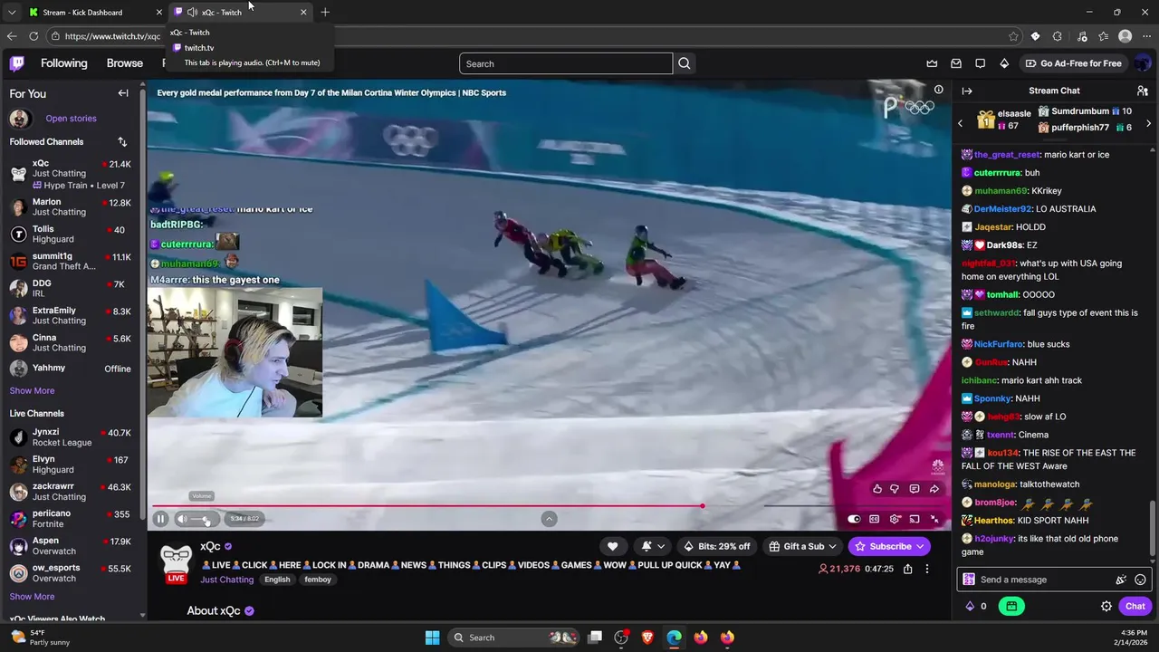
Task: Open the user avatar account menu
Action: 1143,63
